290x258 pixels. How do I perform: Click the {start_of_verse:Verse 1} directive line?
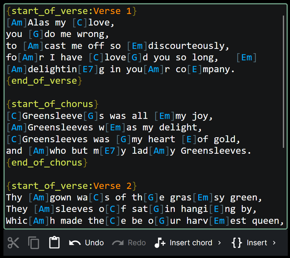pyautogui.click(x=71, y=11)
